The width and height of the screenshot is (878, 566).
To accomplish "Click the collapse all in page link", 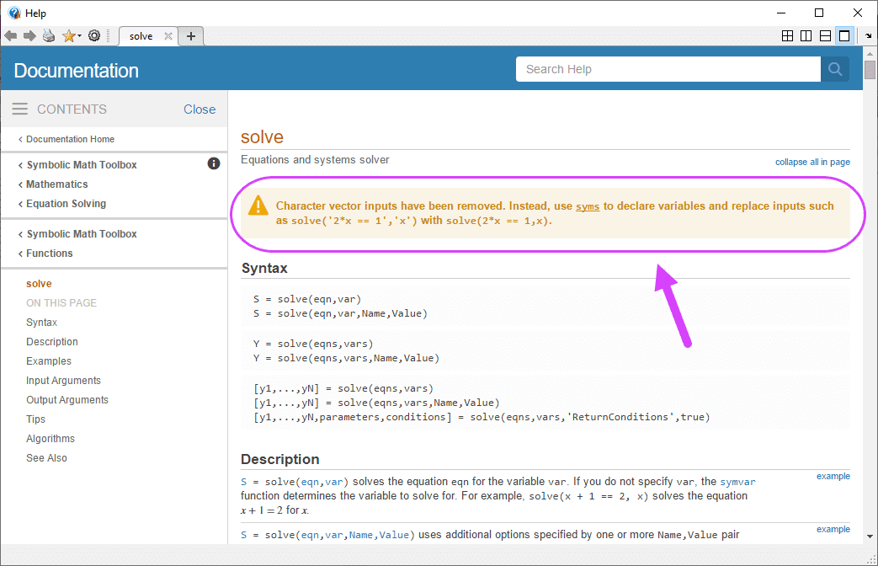I will coord(812,162).
